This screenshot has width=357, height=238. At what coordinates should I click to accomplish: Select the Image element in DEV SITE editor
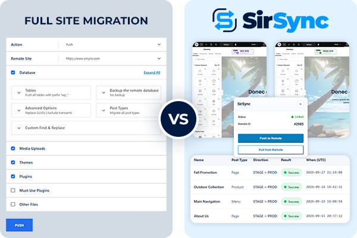point(214,92)
